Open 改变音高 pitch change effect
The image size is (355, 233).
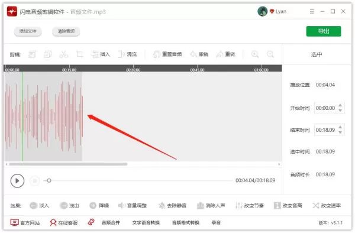(288, 205)
